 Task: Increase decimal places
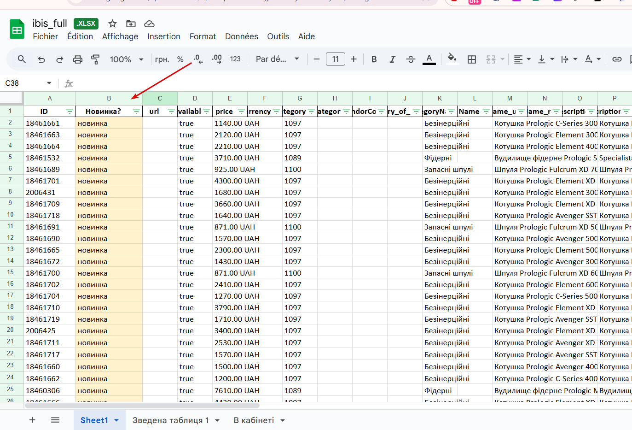tap(217, 59)
